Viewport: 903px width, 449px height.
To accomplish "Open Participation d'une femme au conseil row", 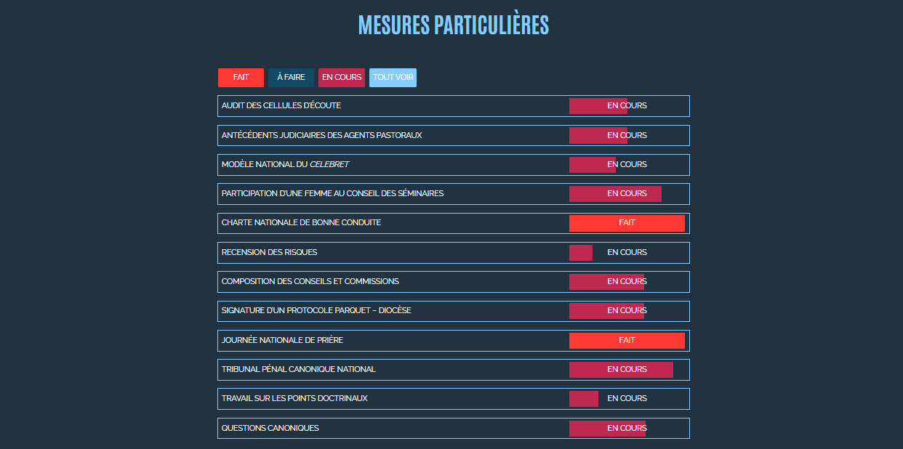I will [332, 194].
